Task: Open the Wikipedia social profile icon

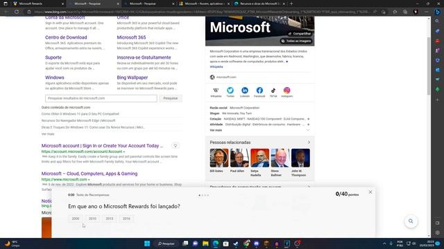Action: (x=216, y=91)
